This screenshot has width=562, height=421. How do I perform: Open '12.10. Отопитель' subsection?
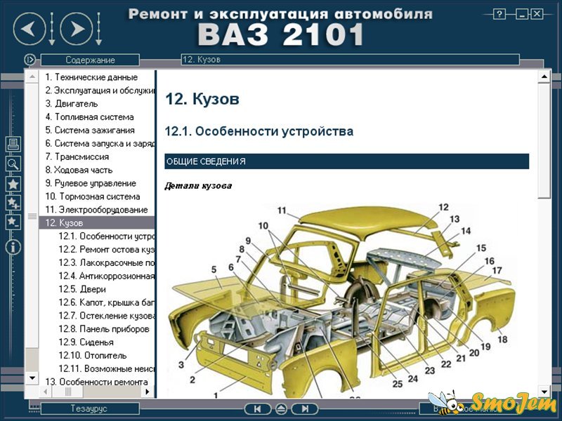click(93, 356)
